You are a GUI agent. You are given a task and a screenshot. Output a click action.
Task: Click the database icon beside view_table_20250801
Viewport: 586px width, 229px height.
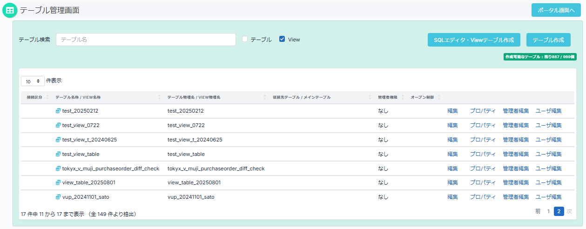58,183
